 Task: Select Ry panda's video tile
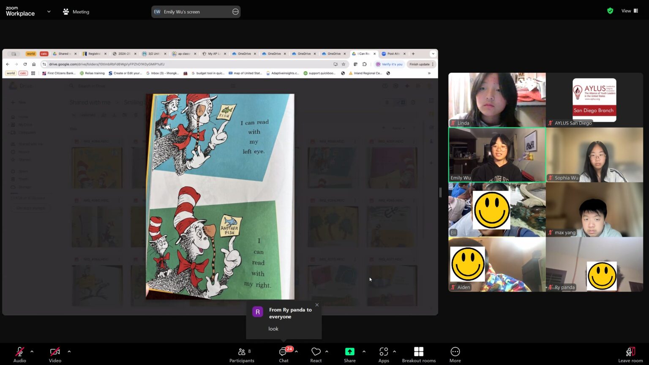pyautogui.click(x=594, y=264)
